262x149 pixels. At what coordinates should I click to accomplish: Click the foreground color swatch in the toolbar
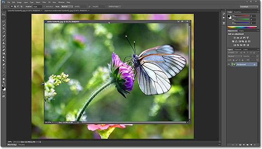[3, 88]
